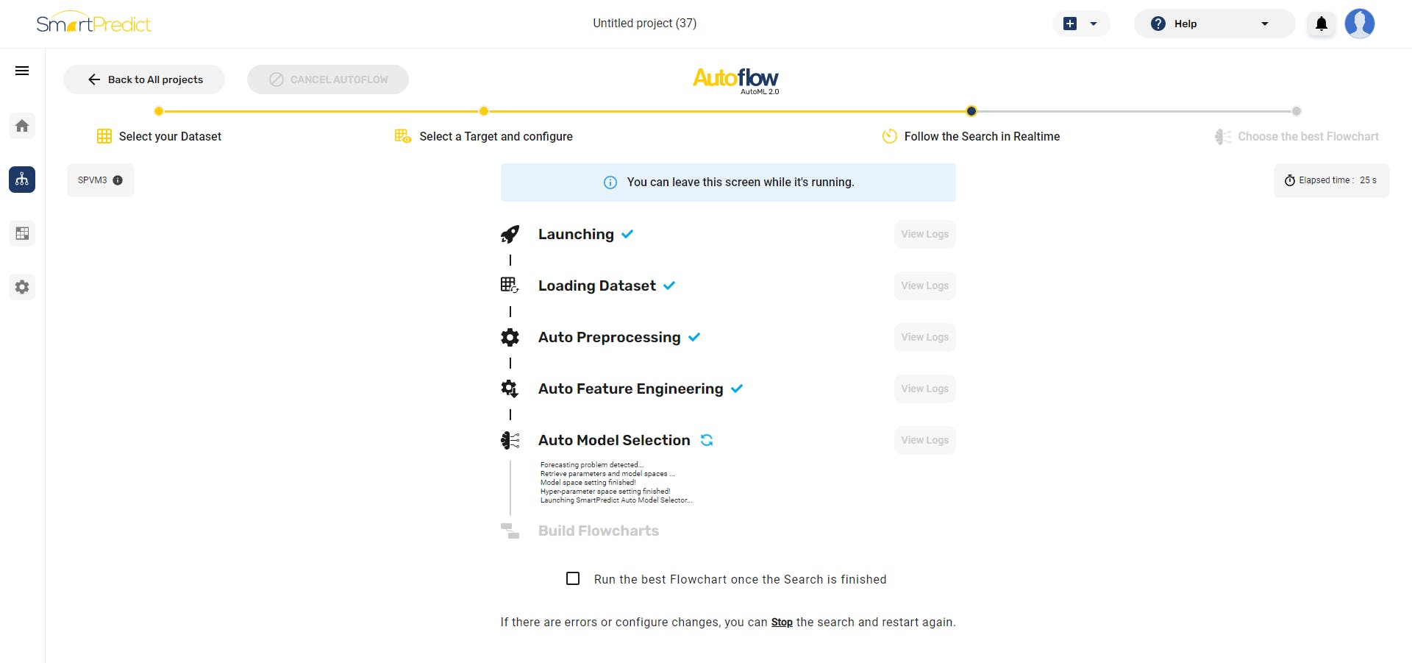The image size is (1412, 663).
Task: Click the Follow the Search clock icon
Action: [x=890, y=136]
